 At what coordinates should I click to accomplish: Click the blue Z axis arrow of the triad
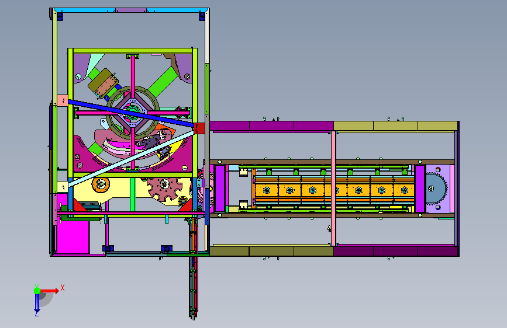pyautogui.click(x=37, y=303)
